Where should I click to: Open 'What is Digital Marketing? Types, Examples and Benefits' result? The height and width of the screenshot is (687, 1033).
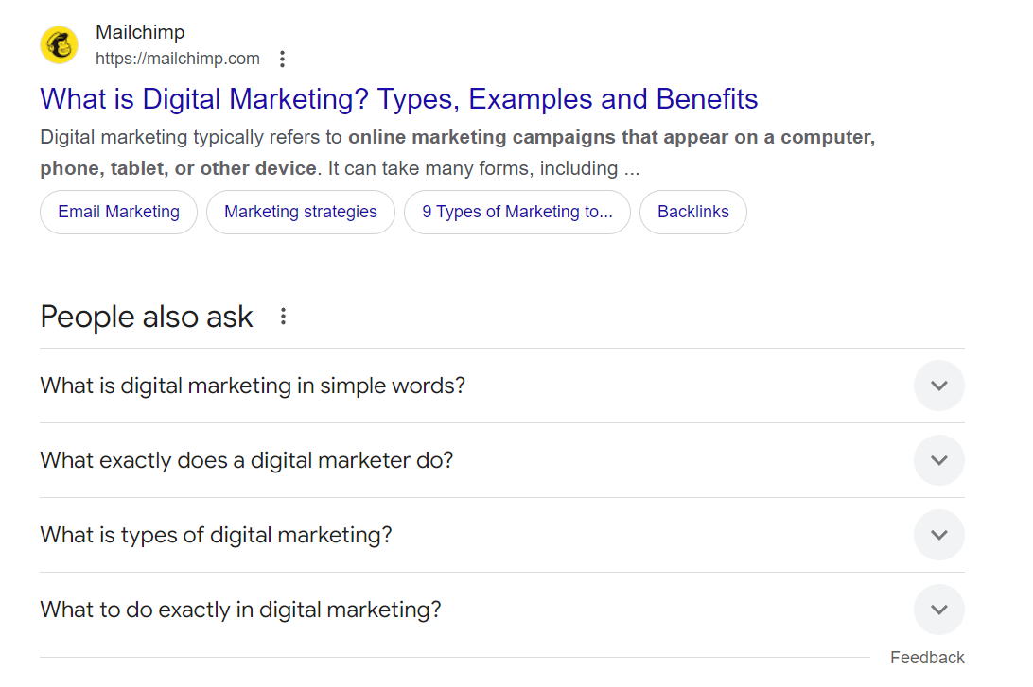[398, 99]
